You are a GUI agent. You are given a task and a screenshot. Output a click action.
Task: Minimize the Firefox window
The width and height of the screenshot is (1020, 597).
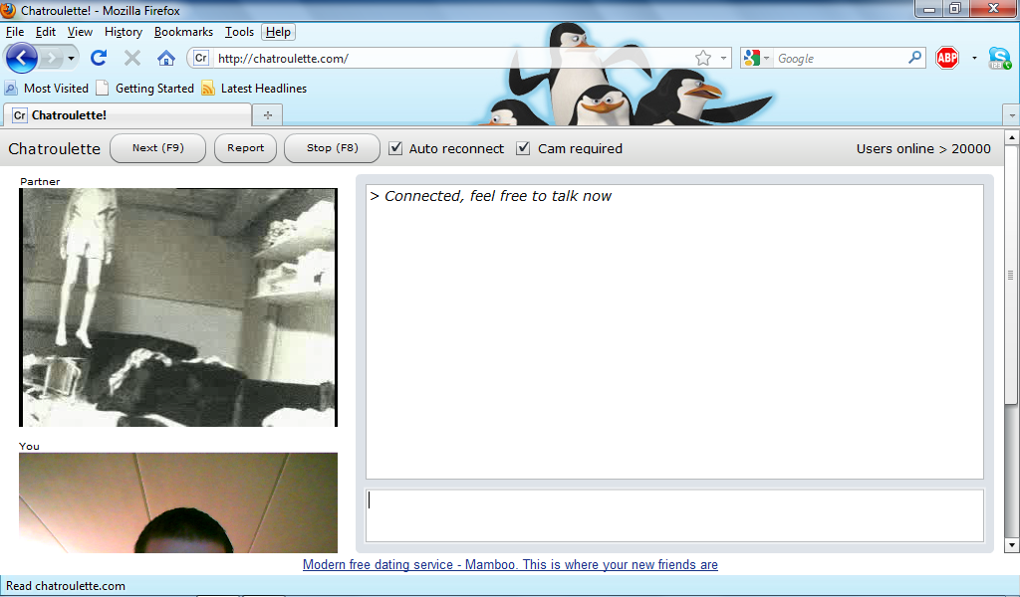point(929,9)
